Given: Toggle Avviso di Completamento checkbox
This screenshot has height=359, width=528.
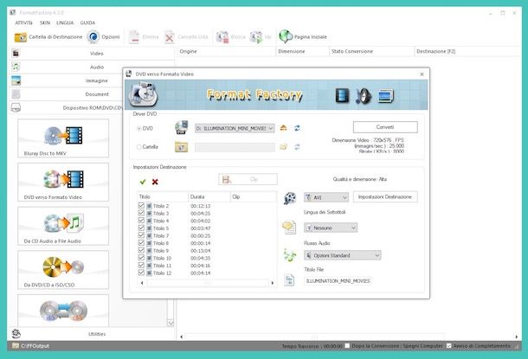Looking at the screenshot, I should (449, 345).
